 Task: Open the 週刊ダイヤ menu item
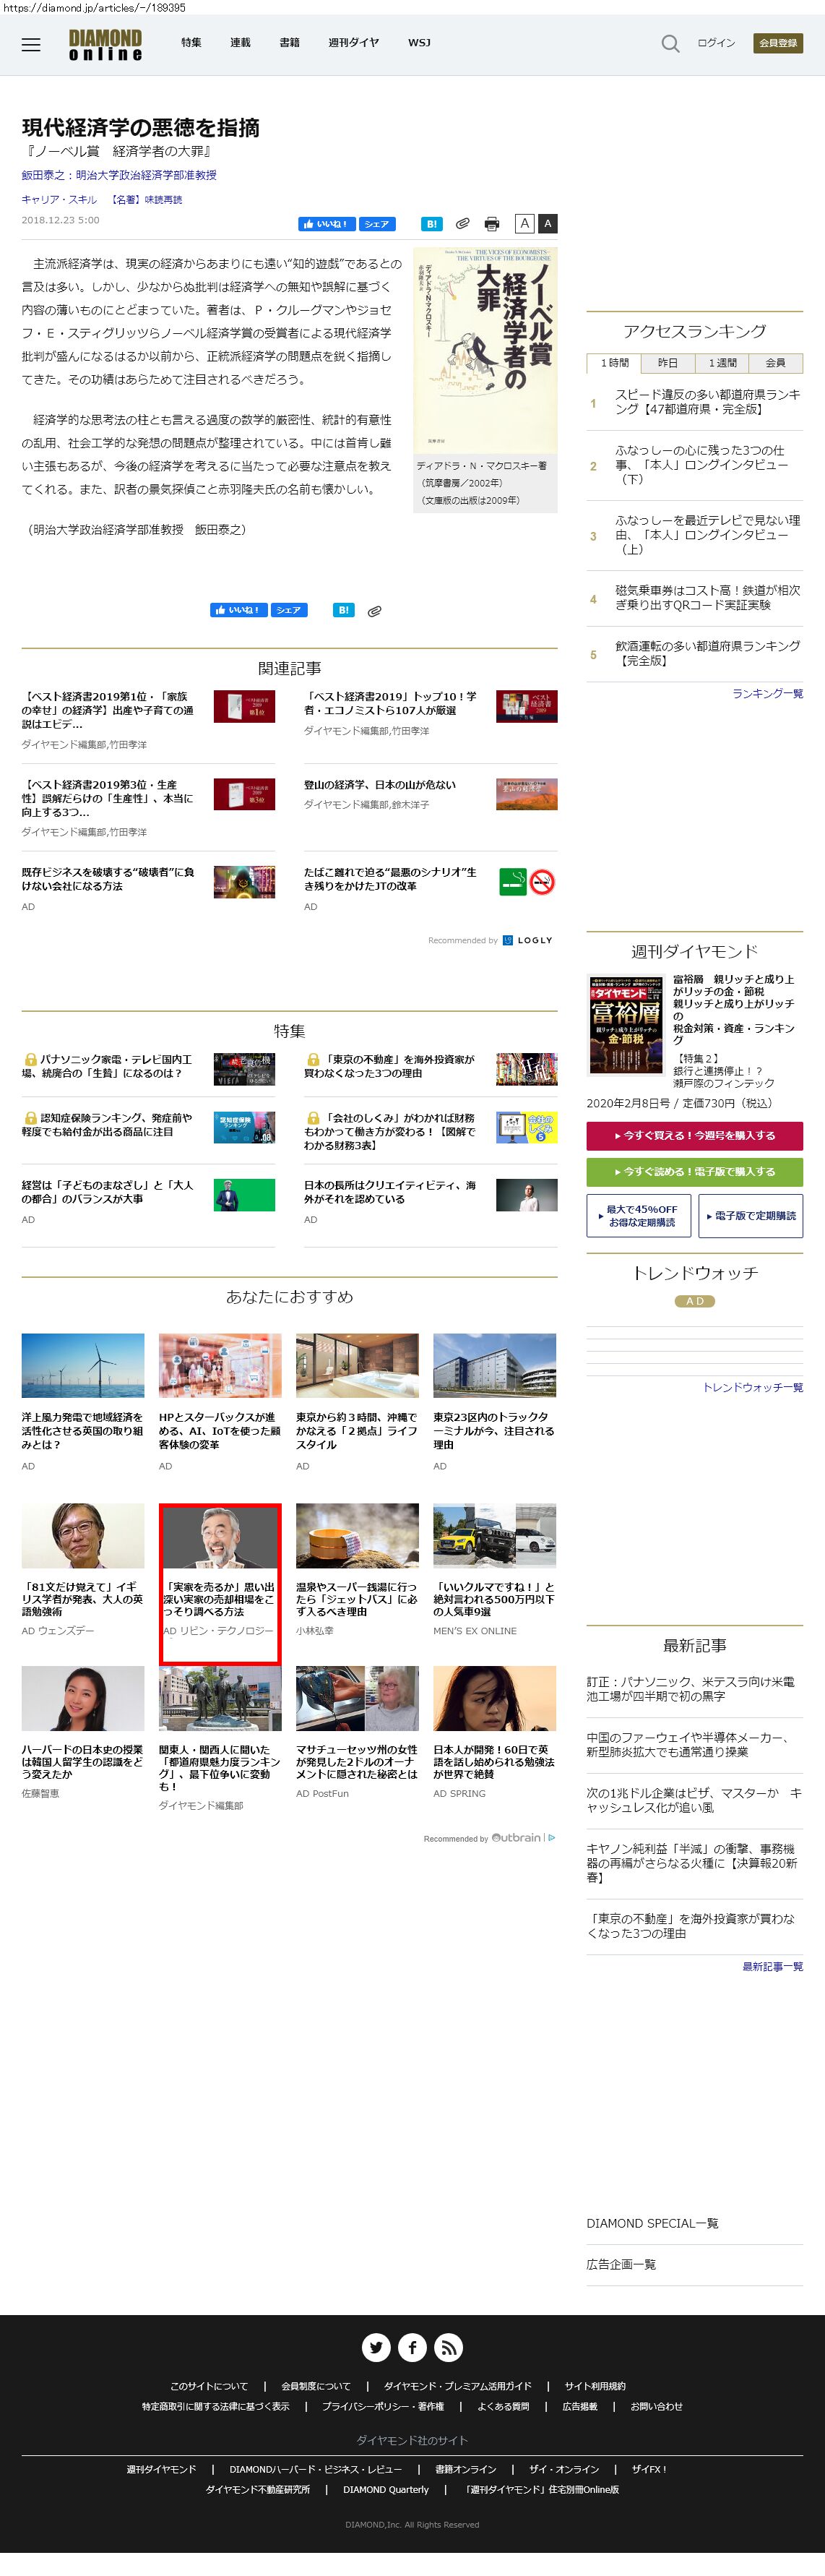(x=353, y=43)
